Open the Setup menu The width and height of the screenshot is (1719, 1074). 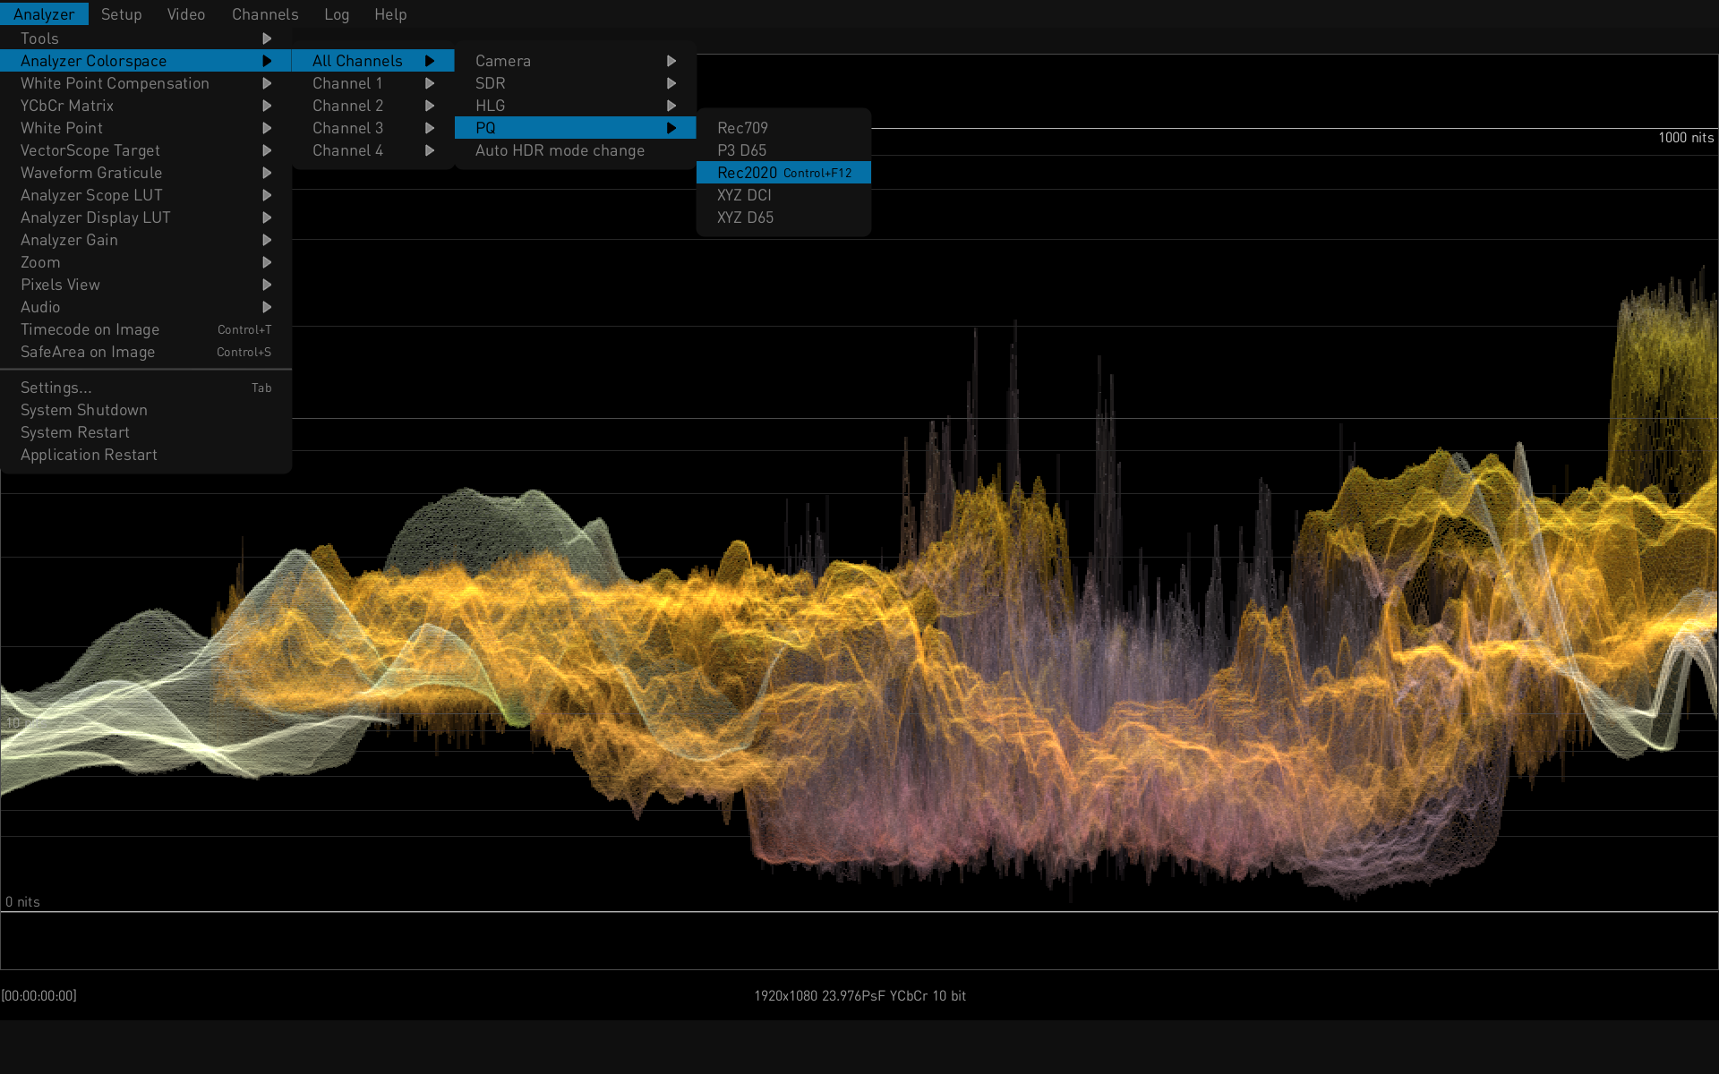coord(121,14)
